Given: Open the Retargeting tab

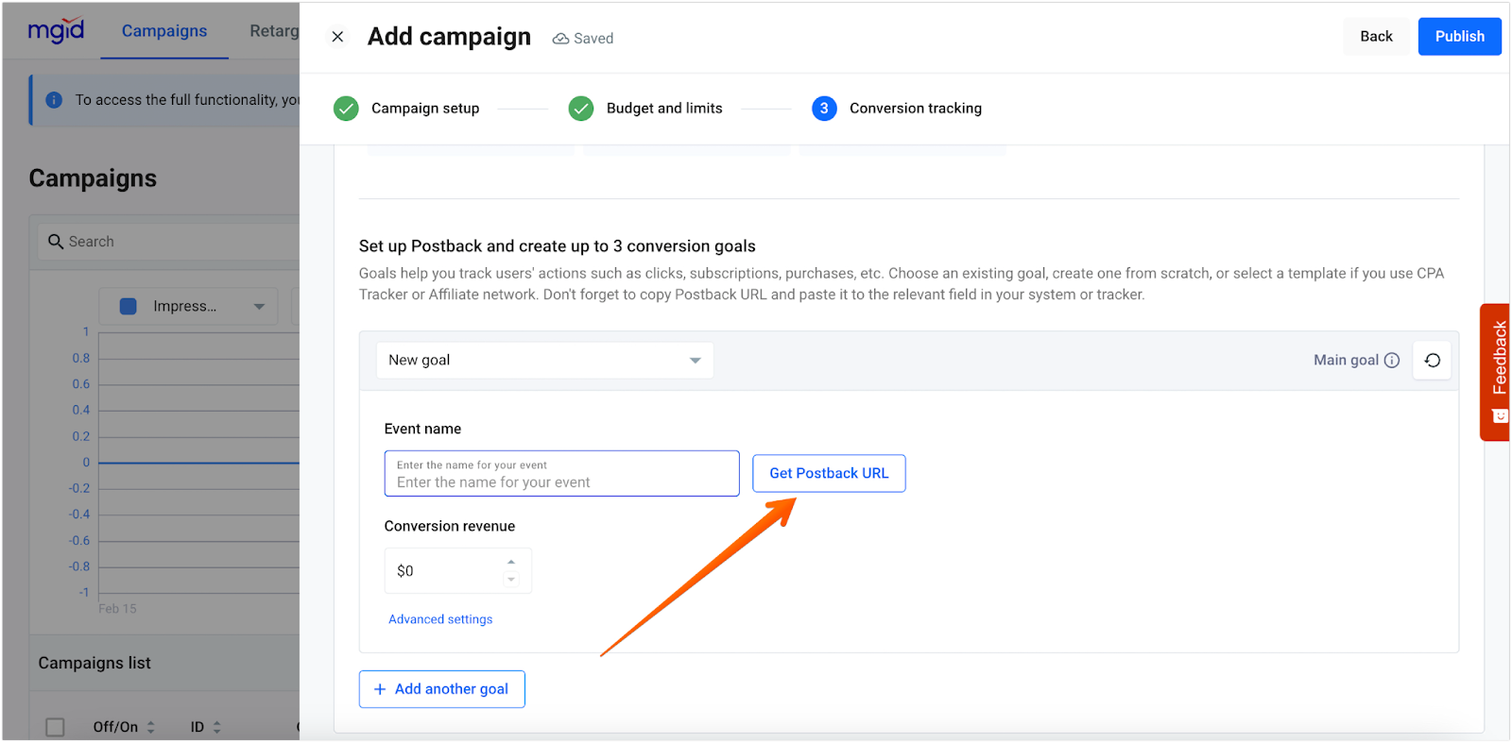Looking at the screenshot, I should [x=273, y=31].
